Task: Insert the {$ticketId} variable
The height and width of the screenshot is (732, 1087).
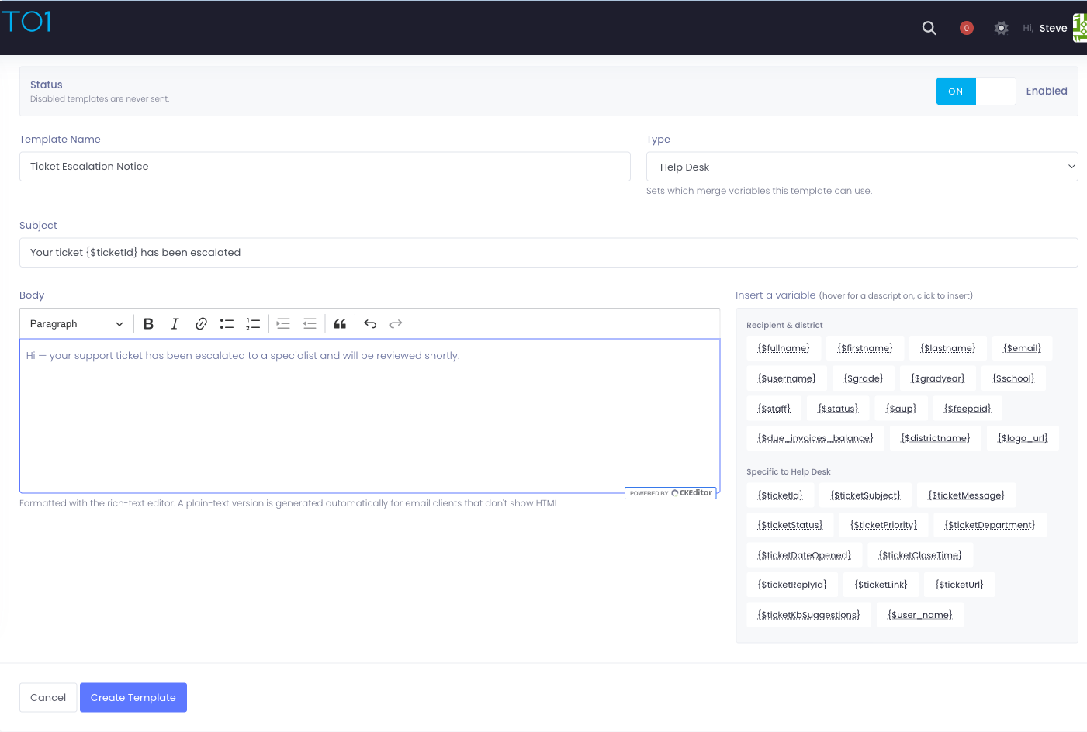Action: [781, 495]
